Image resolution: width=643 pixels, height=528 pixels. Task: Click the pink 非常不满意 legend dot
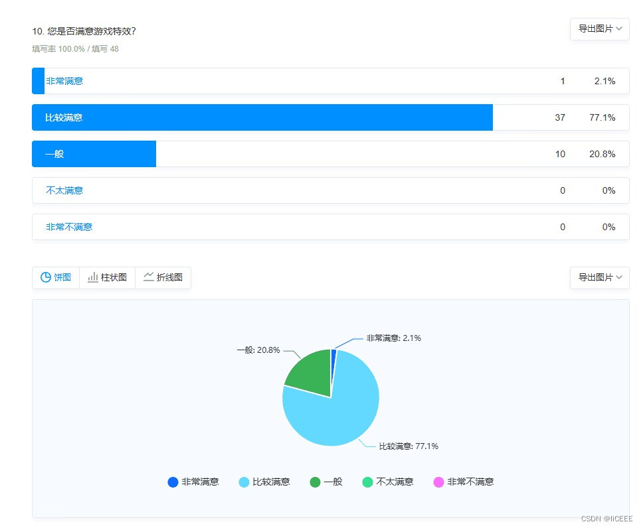pyautogui.click(x=438, y=482)
